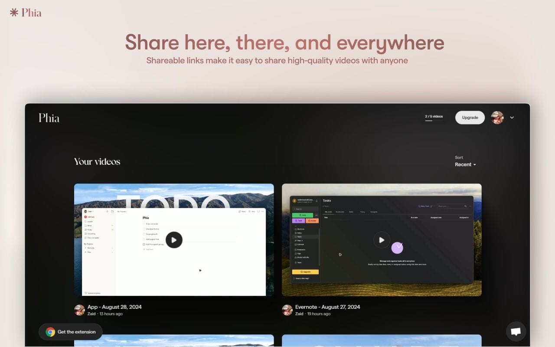Click Zaid's avatar beside the App video

[80, 310]
